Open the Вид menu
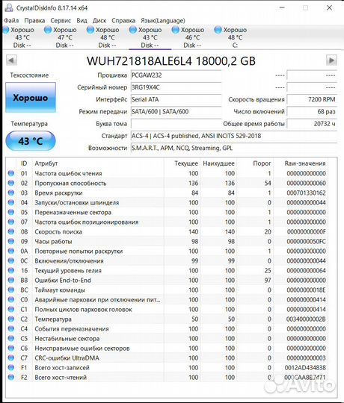Screen dimensions: 344x403 (82, 21)
